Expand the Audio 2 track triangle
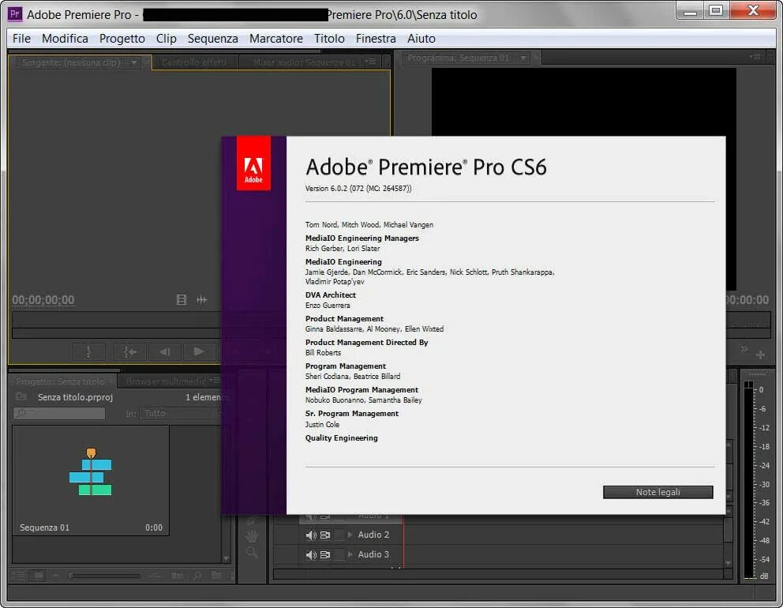 coord(350,535)
